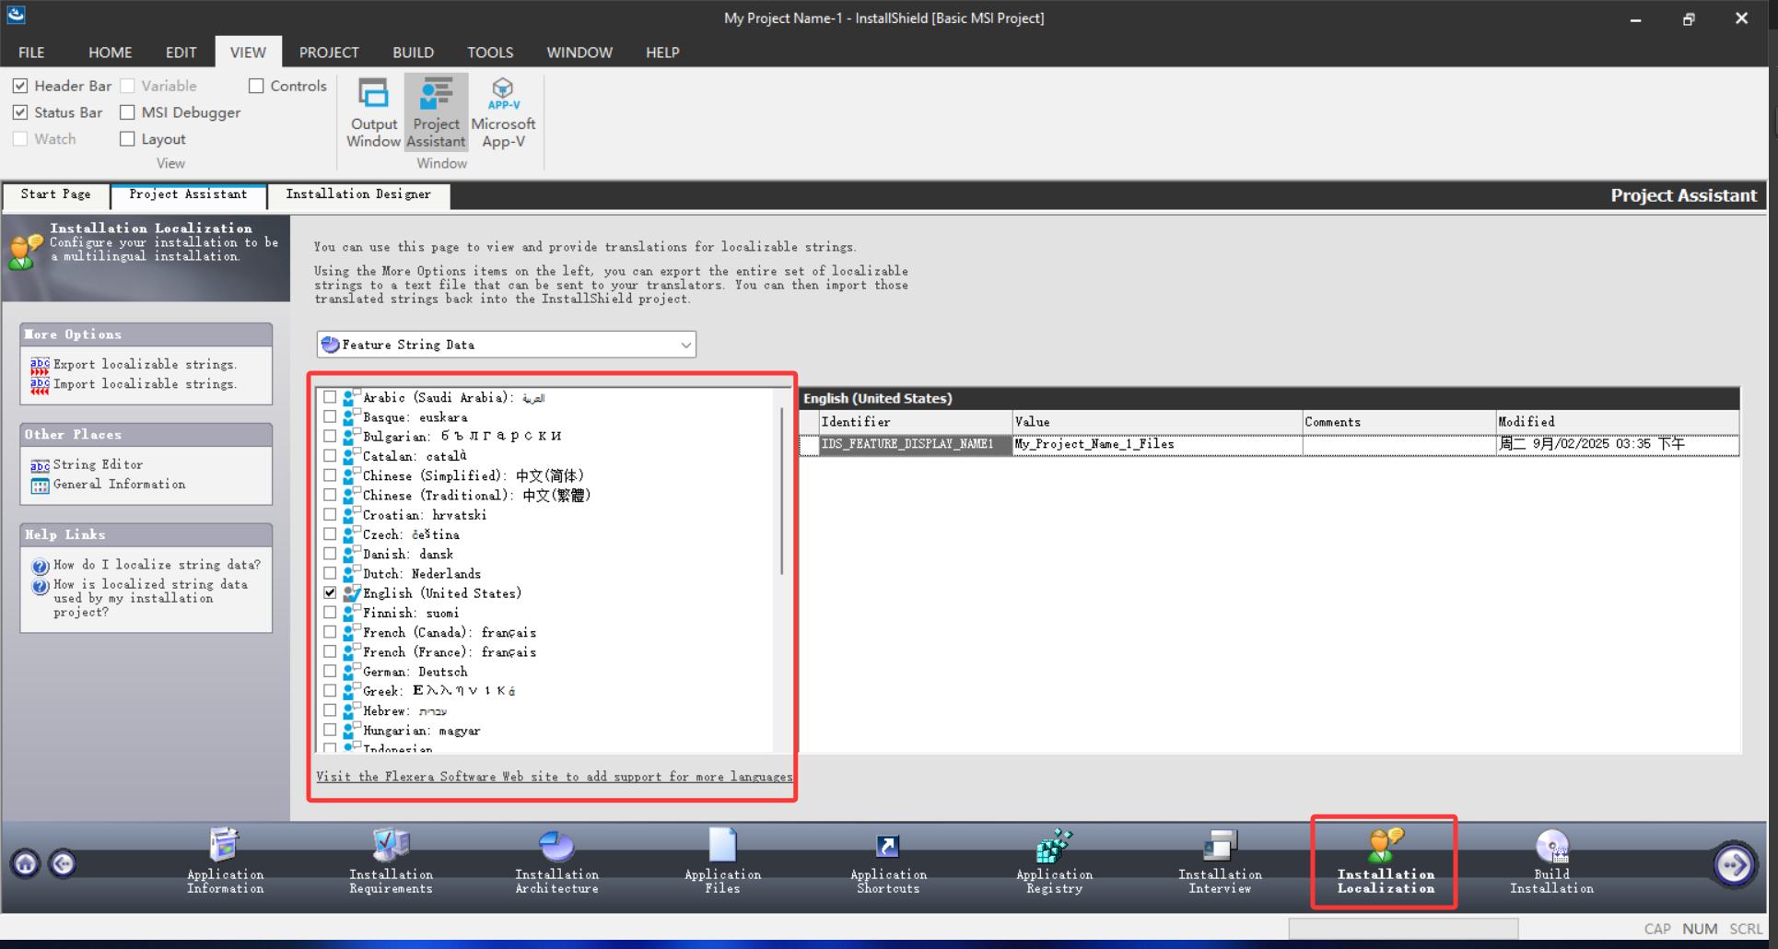Go to Installation Architecture step

(x=556, y=861)
